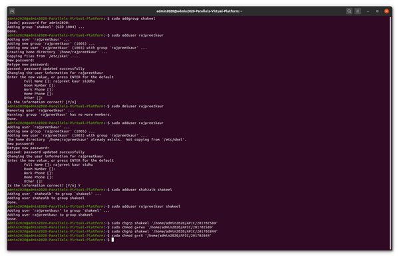This screenshot has height=259, width=400.
Task: Open a new terminal tab icon
Action: (x=12, y=11)
